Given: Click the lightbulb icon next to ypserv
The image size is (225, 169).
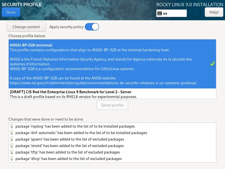Looking at the screenshot, I should coord(12,139).
